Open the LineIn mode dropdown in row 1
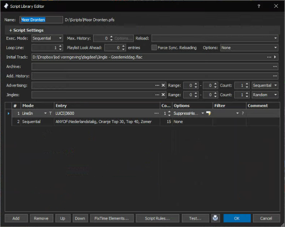The height and width of the screenshot is (227, 285). coord(45,113)
